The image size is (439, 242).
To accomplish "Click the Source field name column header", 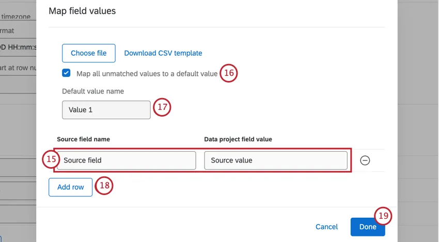I will coord(83,139).
